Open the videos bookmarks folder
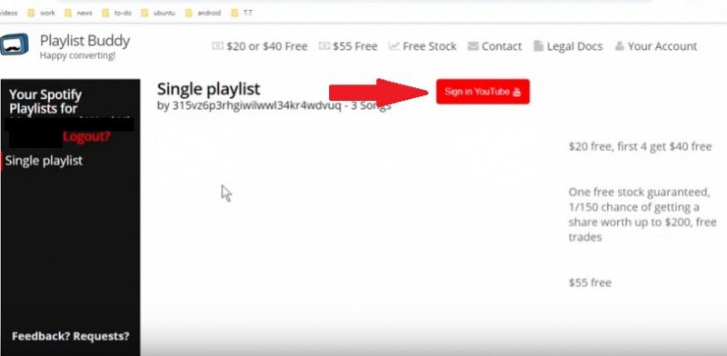Image resolution: width=727 pixels, height=356 pixels. tap(8, 13)
